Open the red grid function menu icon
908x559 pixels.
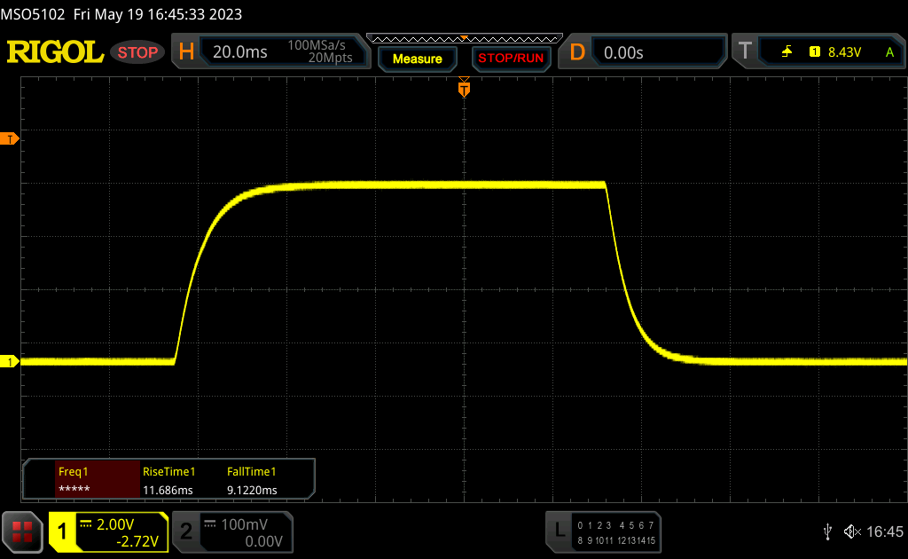click(x=22, y=531)
